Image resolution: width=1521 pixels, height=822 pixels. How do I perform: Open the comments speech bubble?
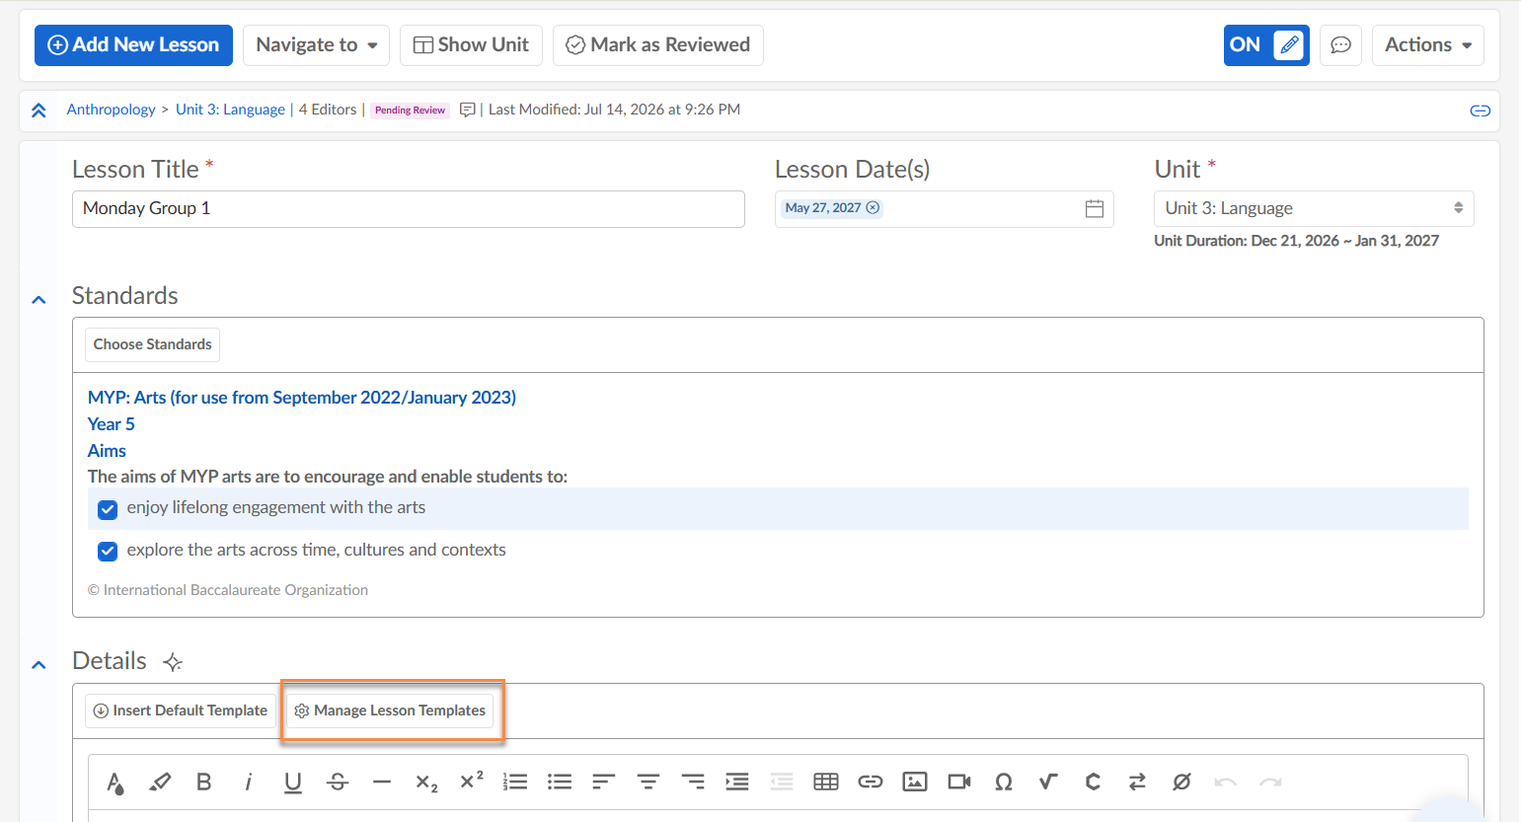1340,45
